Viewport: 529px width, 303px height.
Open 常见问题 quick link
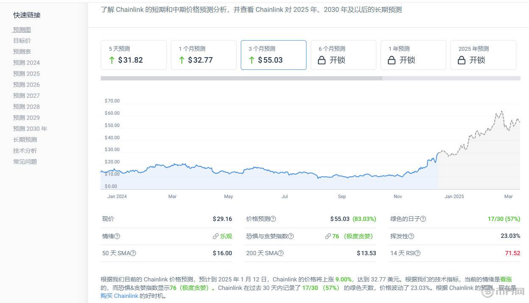click(25, 162)
